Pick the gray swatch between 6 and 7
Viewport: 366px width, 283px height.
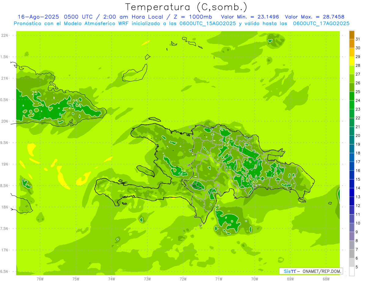352,254
